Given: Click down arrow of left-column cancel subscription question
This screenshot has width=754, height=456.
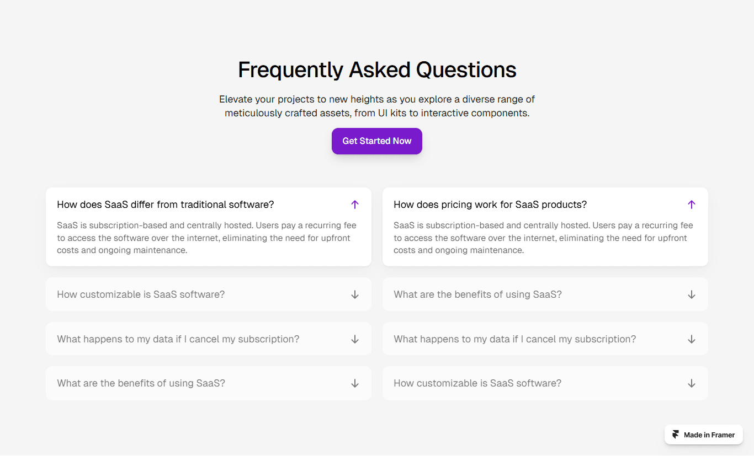Looking at the screenshot, I should [355, 339].
